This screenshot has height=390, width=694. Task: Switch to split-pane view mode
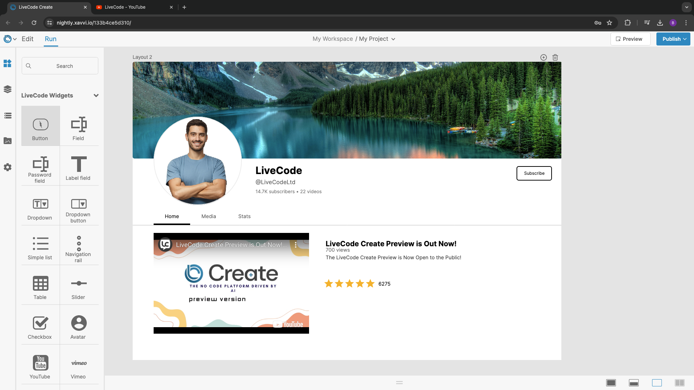coord(680,383)
